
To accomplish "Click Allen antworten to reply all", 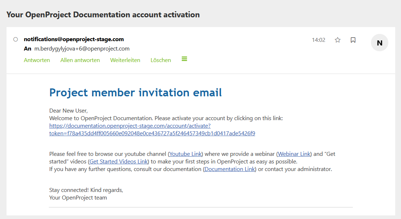I will point(80,60).
